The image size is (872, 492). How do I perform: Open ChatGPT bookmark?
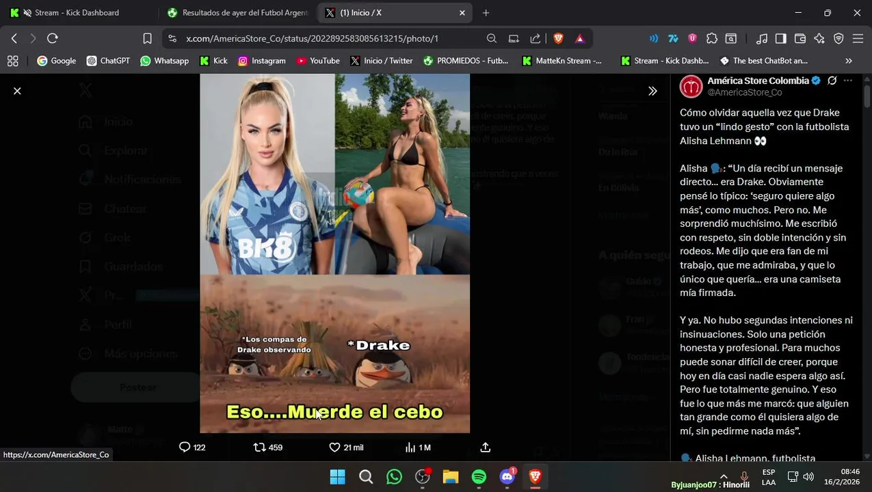coord(108,61)
